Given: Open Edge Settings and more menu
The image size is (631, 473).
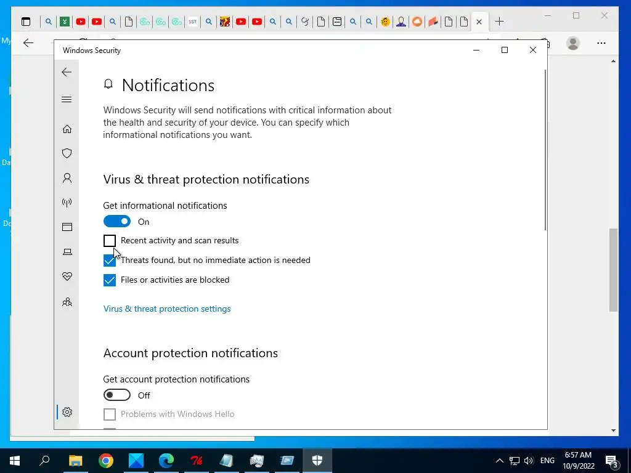Looking at the screenshot, I should click(601, 43).
